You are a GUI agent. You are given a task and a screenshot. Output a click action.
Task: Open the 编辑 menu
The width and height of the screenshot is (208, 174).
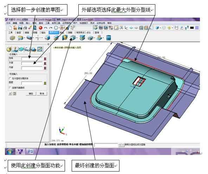(15, 23)
